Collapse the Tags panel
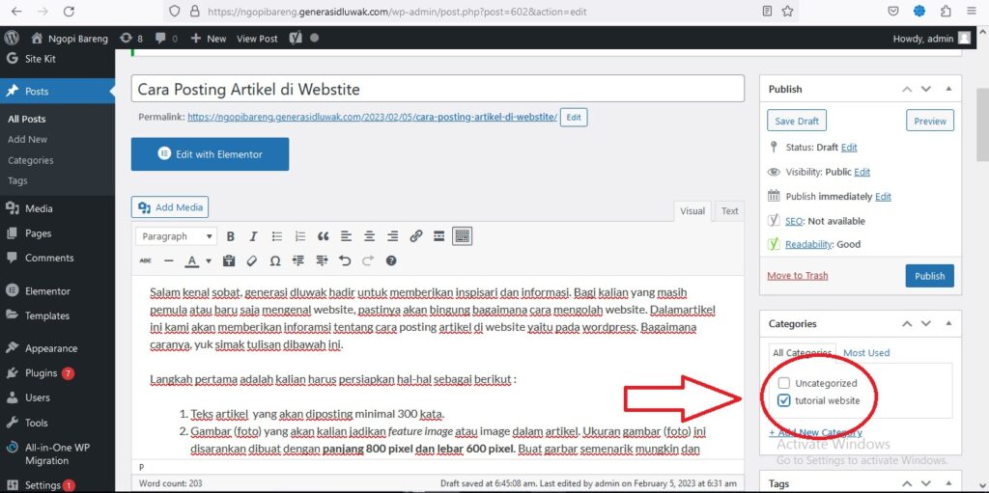Screen dimensions: 989x493 (948, 483)
